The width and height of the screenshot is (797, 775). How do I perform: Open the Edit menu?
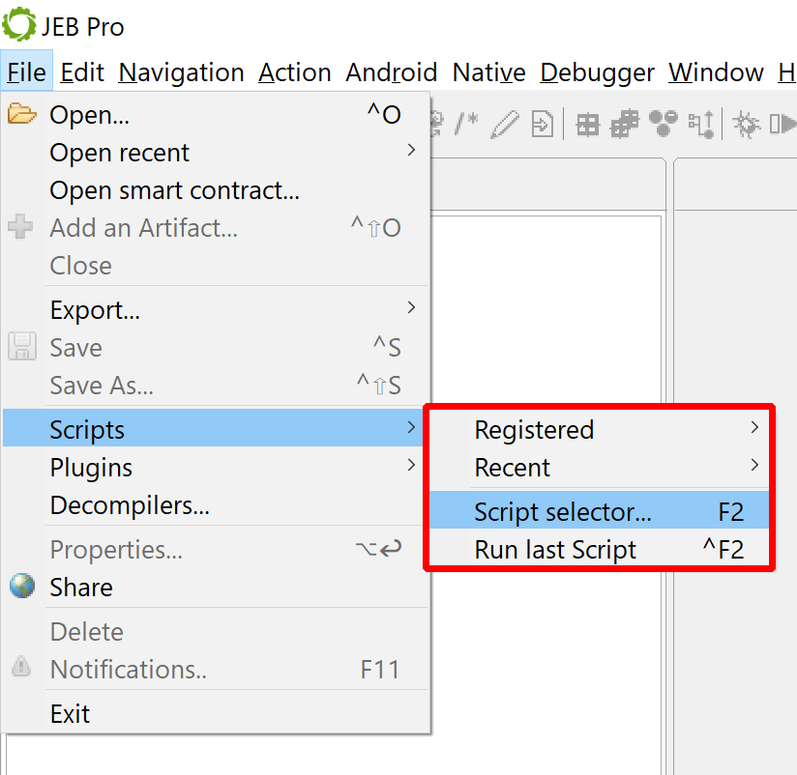(x=82, y=72)
